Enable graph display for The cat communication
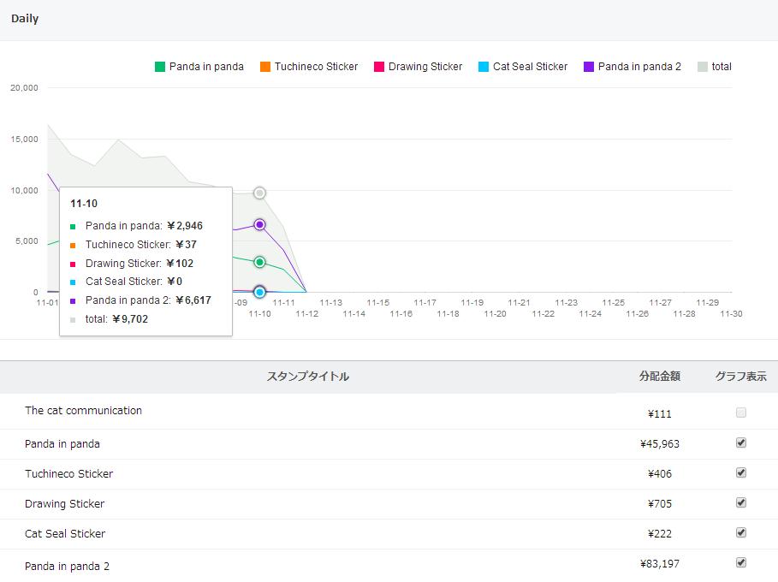This screenshot has height=582, width=778. click(741, 413)
